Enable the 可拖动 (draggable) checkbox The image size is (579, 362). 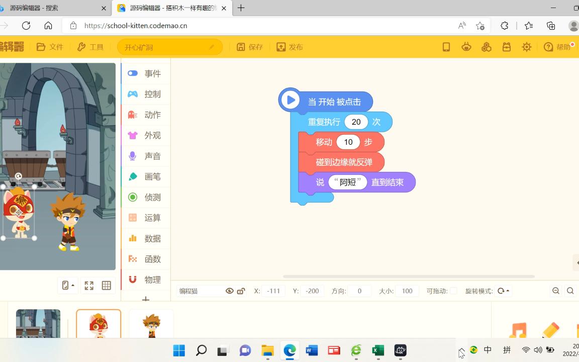tap(452, 291)
